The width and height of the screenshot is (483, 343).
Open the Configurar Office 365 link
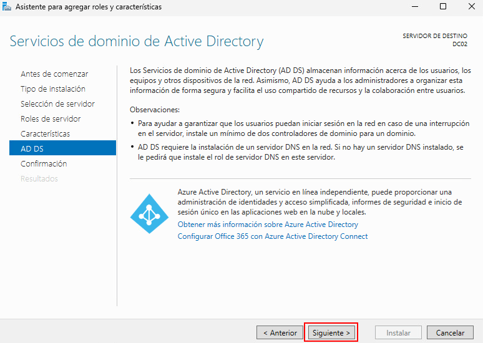tap(273, 236)
